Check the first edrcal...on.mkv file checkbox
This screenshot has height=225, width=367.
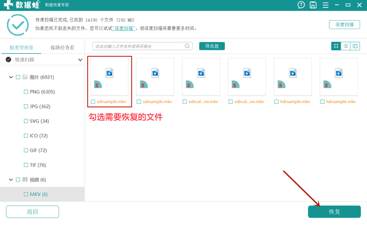(185, 102)
